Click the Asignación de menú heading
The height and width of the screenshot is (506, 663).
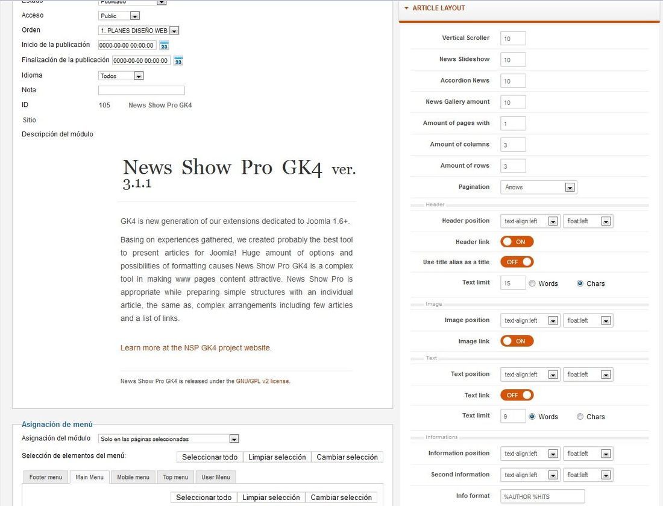click(x=57, y=425)
